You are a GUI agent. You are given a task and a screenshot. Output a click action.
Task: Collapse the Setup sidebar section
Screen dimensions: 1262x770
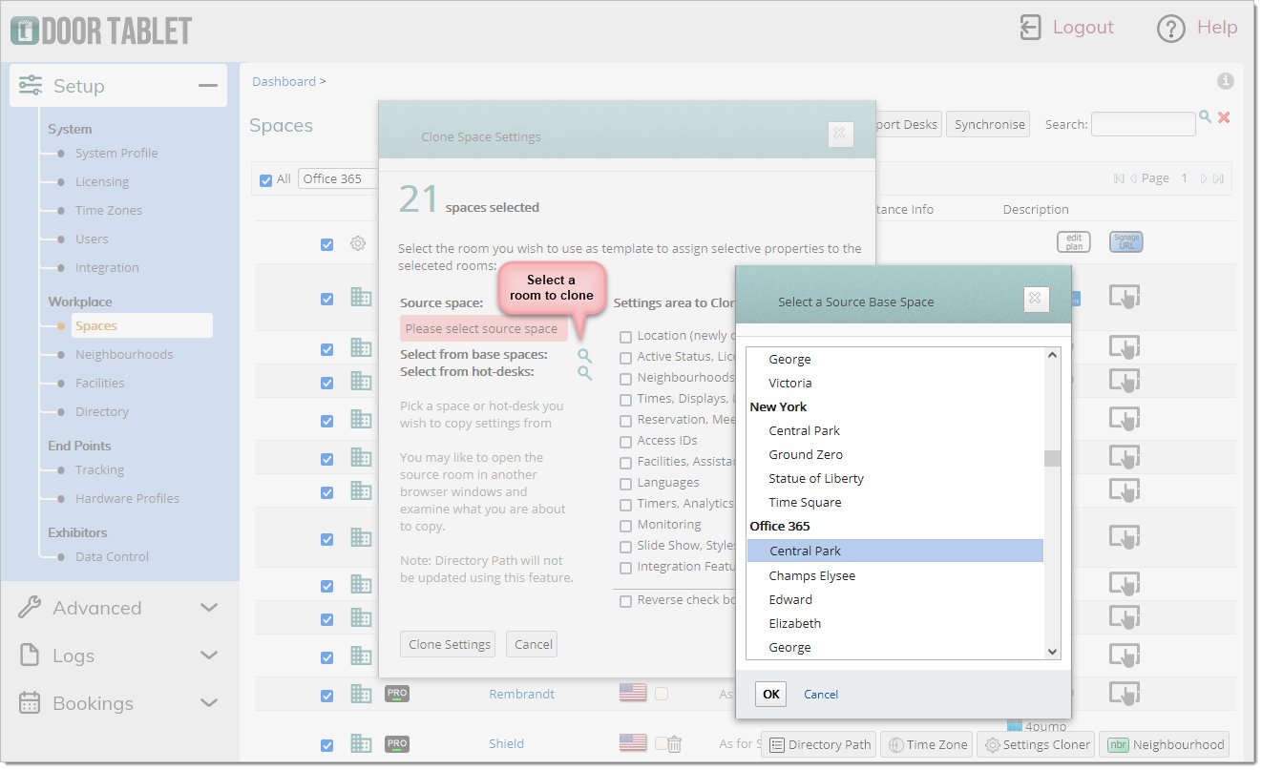click(207, 86)
